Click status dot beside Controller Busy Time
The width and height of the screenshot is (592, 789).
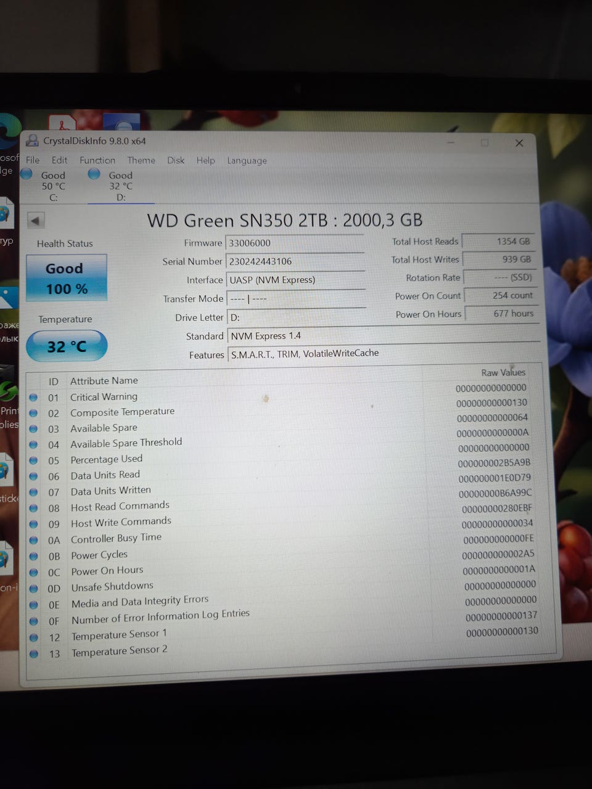(x=33, y=540)
